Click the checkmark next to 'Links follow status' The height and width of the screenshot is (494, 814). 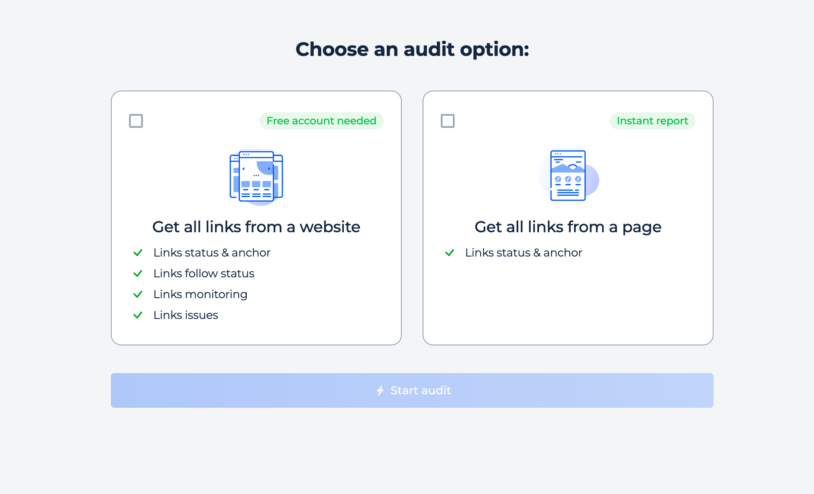pyautogui.click(x=138, y=273)
